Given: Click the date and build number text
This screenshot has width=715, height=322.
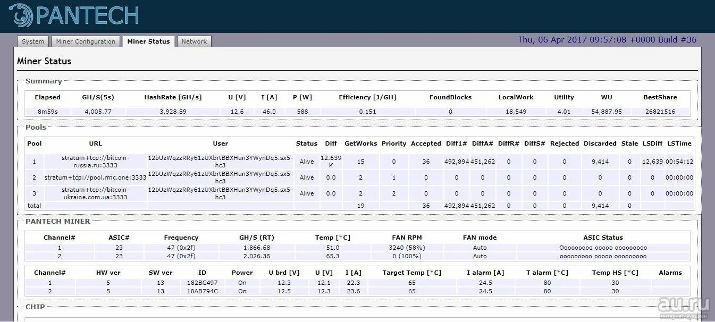Looking at the screenshot, I should click(x=607, y=40).
